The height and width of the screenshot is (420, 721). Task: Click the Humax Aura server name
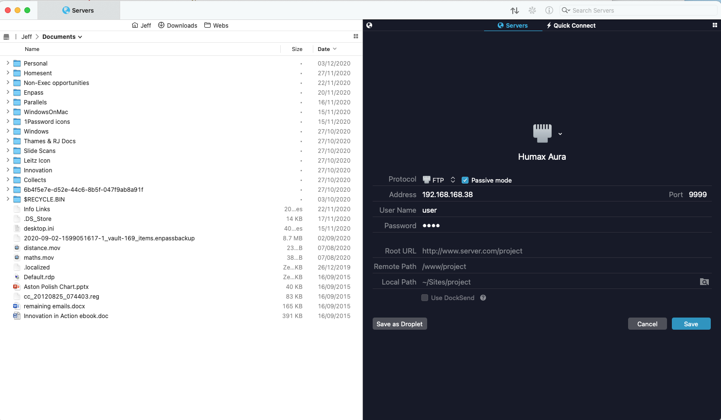coord(542,157)
